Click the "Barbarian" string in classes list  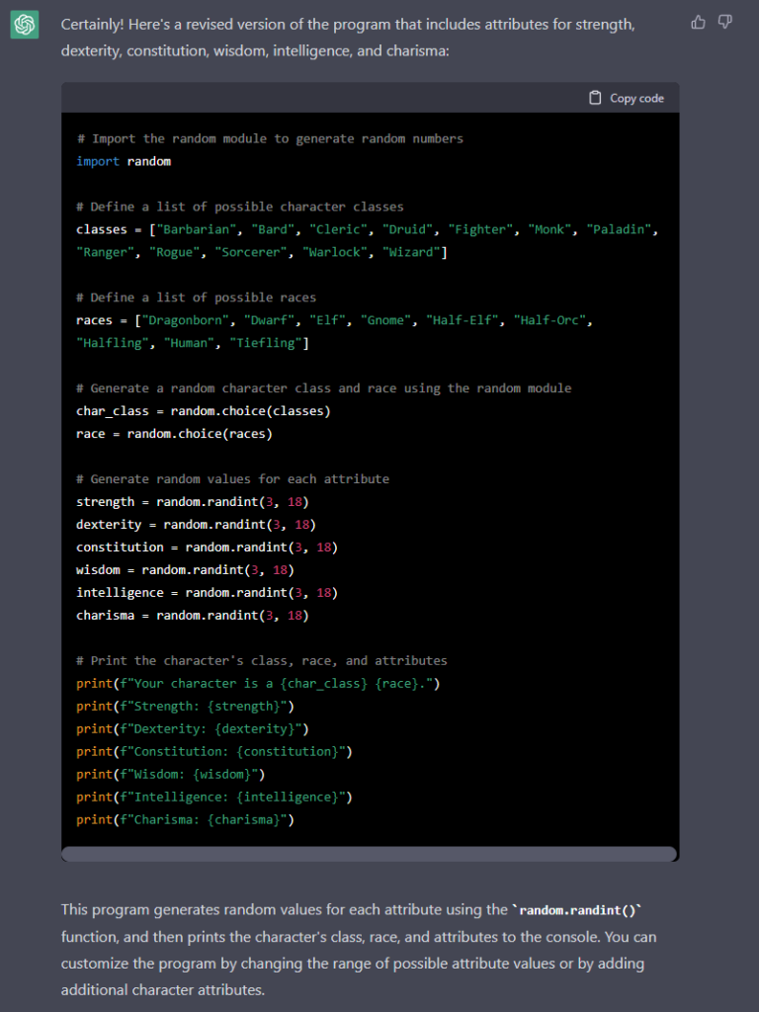197,229
